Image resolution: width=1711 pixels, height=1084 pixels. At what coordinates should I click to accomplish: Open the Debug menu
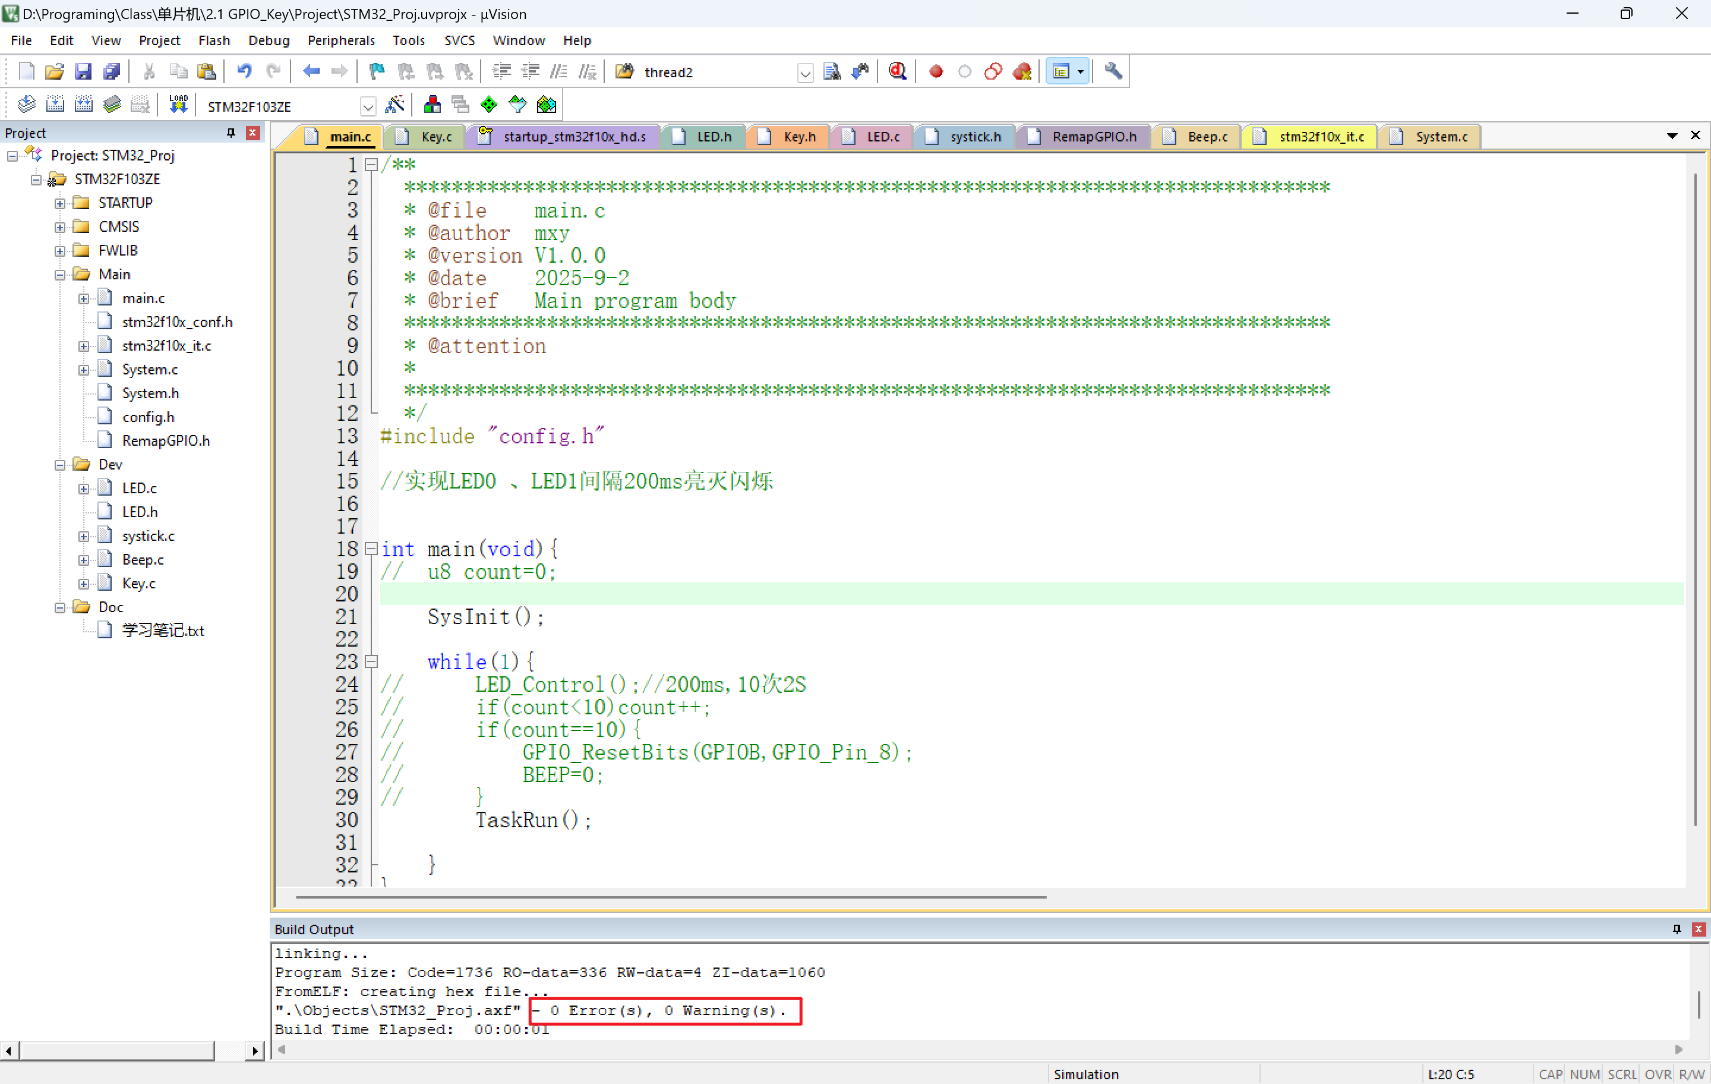269,40
